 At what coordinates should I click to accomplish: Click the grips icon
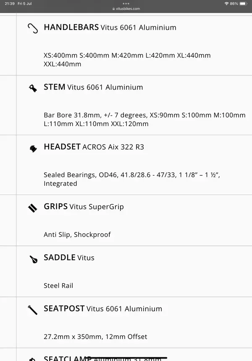click(32, 208)
